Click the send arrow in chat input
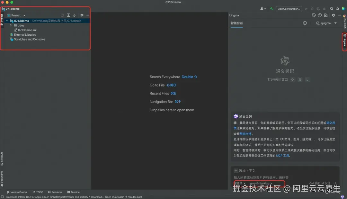Image resolution: width=347 pixels, height=199 pixels. tap(334, 183)
